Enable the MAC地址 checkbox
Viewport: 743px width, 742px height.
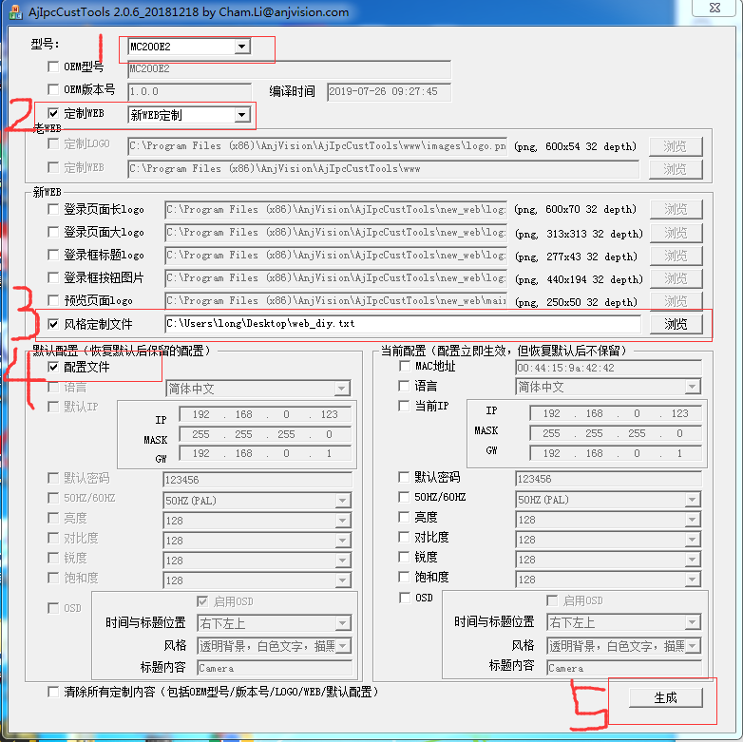(404, 366)
